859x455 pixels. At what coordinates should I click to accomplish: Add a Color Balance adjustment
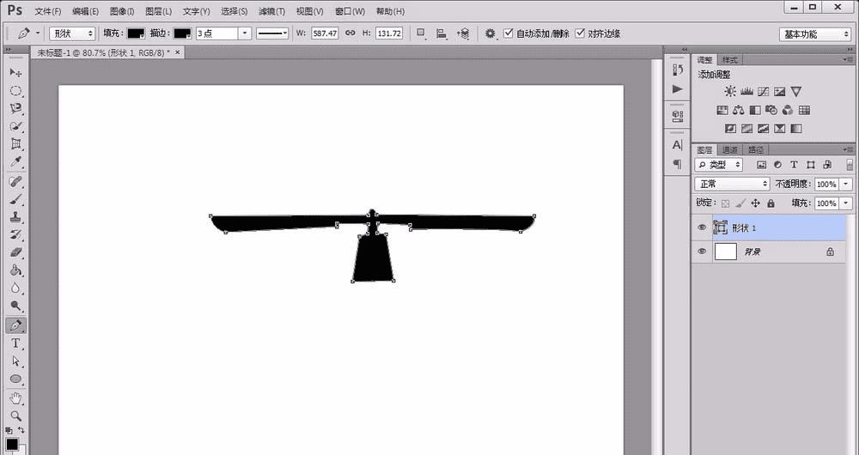coord(739,111)
